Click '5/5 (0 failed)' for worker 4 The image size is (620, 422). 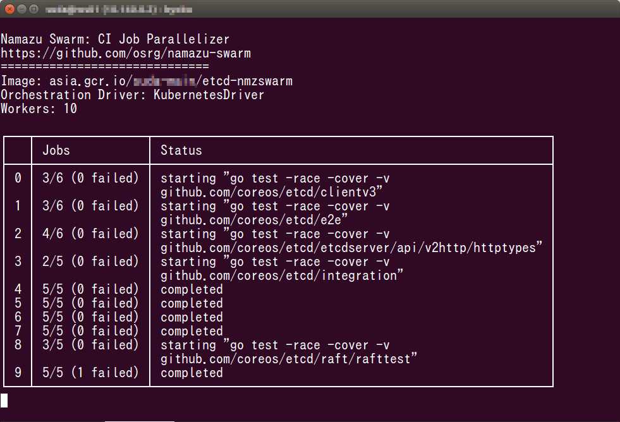point(90,289)
